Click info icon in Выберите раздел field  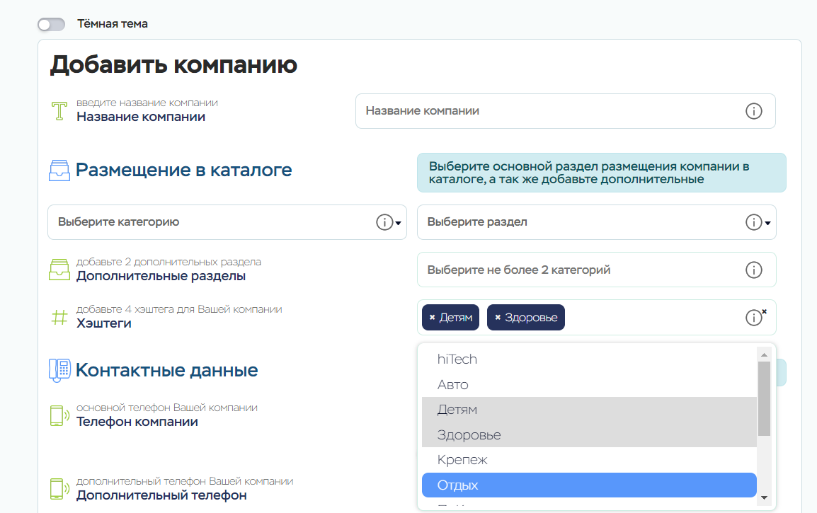click(753, 222)
